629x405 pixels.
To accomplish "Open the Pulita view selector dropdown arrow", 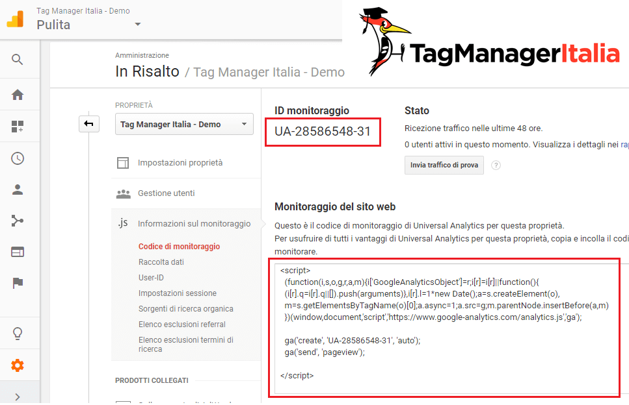I will point(138,25).
